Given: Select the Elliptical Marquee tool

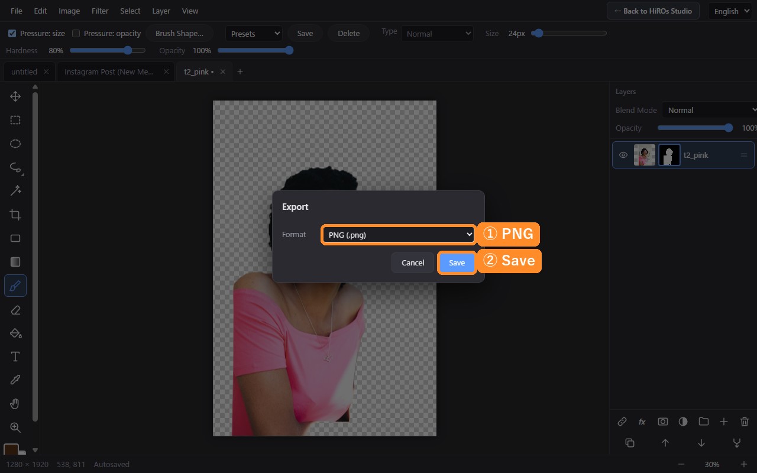Looking at the screenshot, I should pyautogui.click(x=15, y=144).
